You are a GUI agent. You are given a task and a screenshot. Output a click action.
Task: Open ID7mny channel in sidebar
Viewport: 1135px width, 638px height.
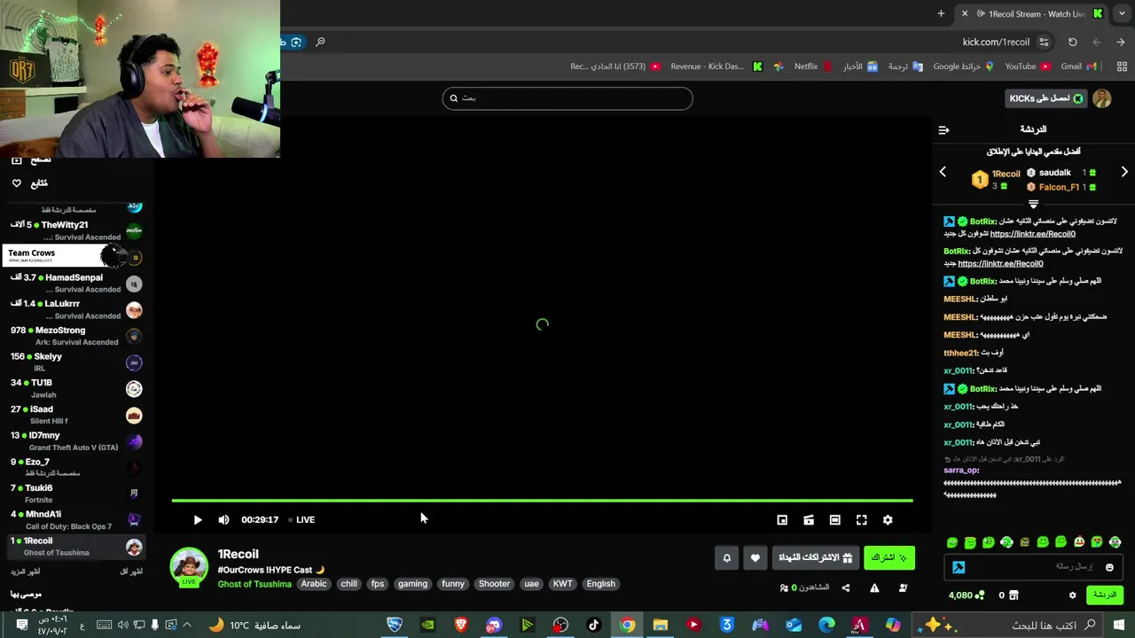tap(75, 440)
